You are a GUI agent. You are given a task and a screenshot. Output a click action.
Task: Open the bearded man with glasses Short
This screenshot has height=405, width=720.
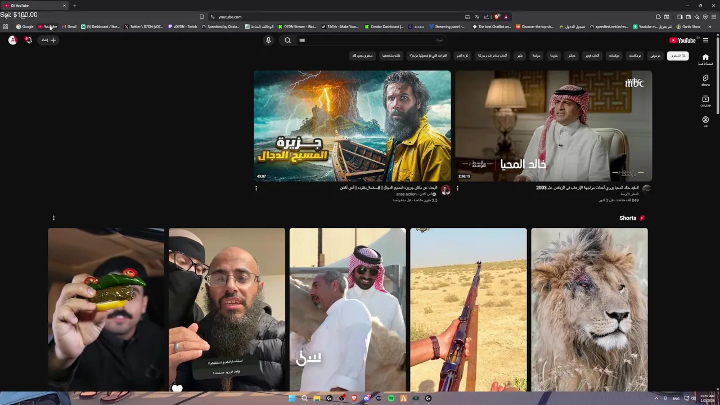point(227,309)
